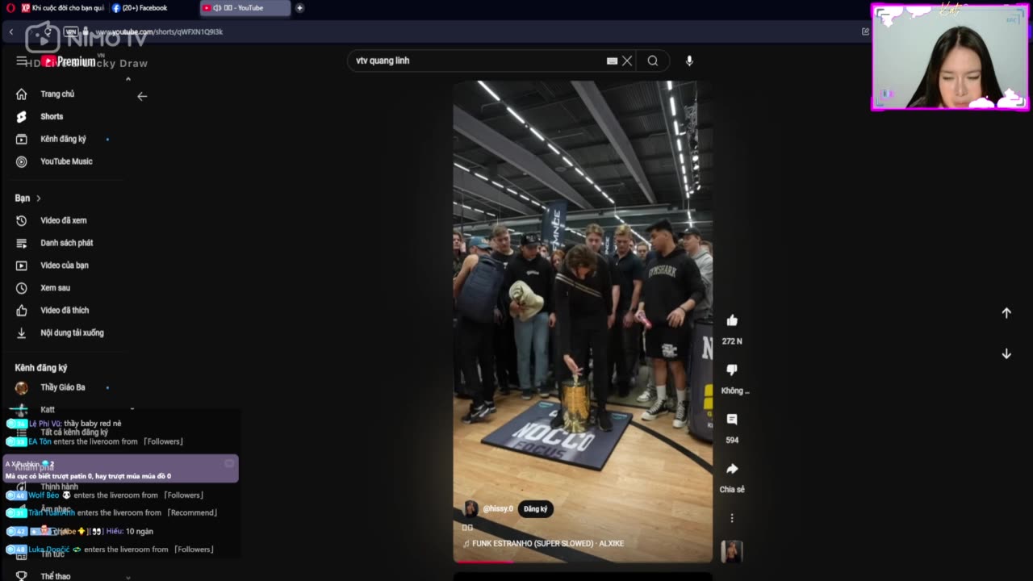Go to next Short with down arrow
The image size is (1033, 581).
[1006, 353]
